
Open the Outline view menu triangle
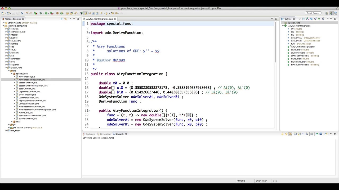(x=328, y=18)
